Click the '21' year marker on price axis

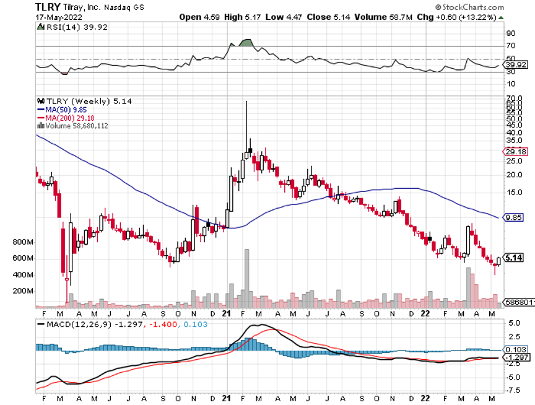227,312
